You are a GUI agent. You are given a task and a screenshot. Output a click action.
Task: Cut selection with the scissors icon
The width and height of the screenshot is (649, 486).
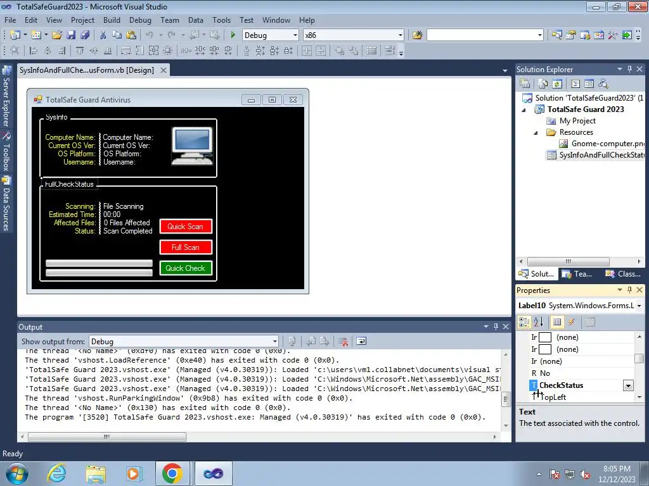(103, 35)
